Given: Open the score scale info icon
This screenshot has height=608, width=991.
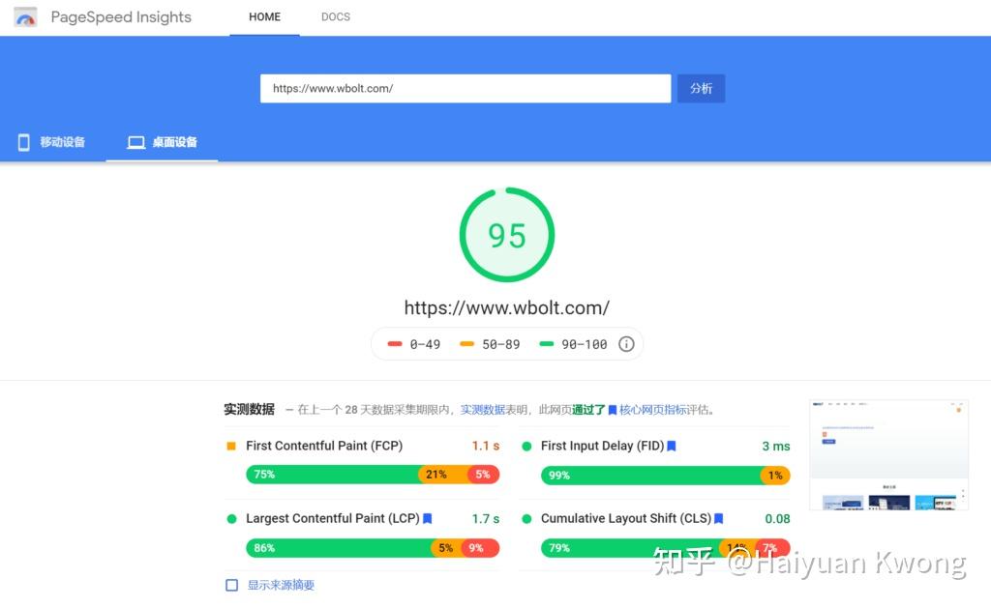Looking at the screenshot, I should 626,344.
